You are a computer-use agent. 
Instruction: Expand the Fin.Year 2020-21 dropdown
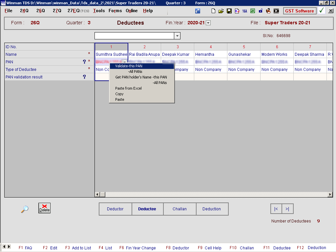(x=208, y=23)
